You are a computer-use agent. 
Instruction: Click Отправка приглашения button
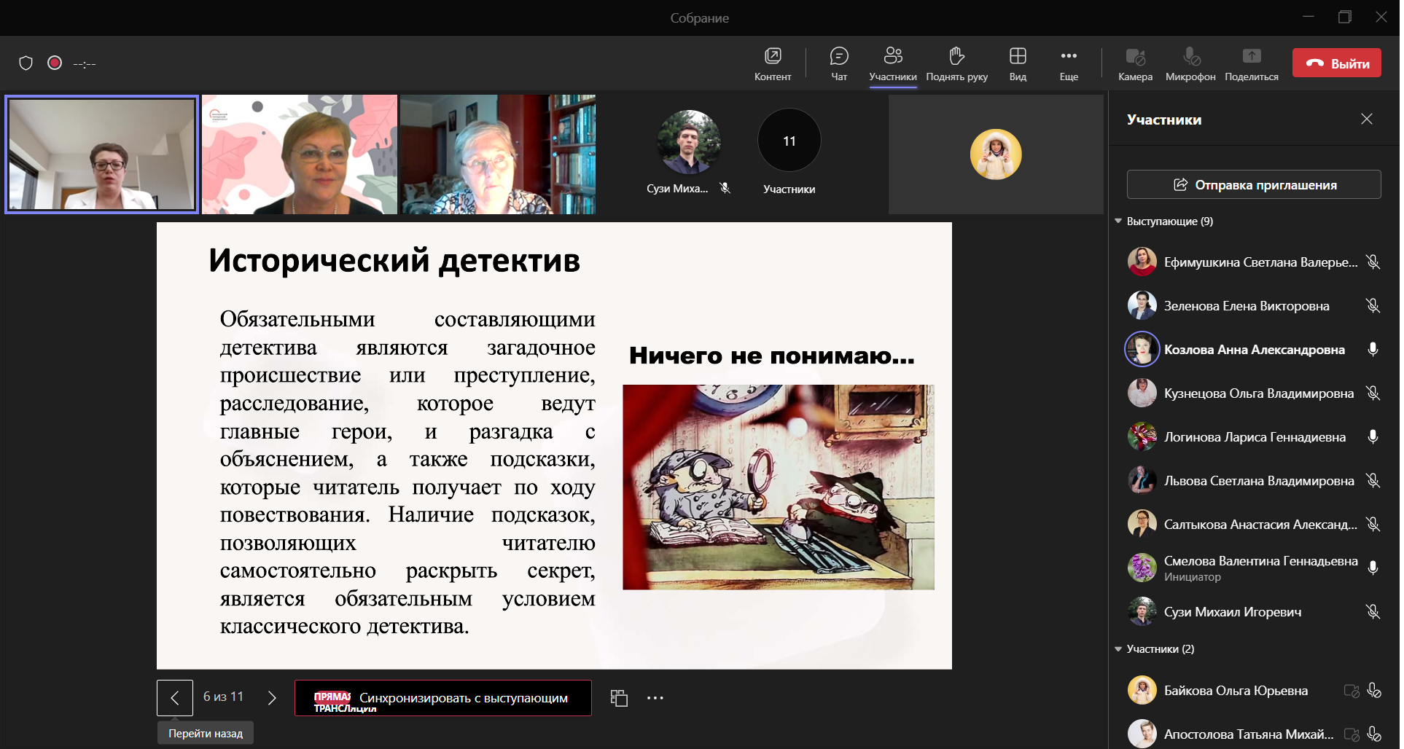click(x=1254, y=185)
